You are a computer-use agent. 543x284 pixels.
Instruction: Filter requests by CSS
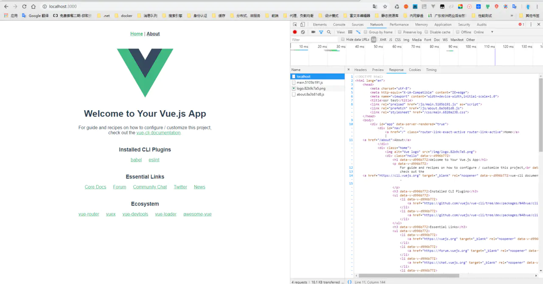pos(398,40)
